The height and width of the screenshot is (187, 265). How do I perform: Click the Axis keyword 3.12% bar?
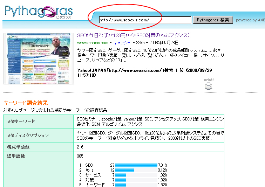coord(124,170)
